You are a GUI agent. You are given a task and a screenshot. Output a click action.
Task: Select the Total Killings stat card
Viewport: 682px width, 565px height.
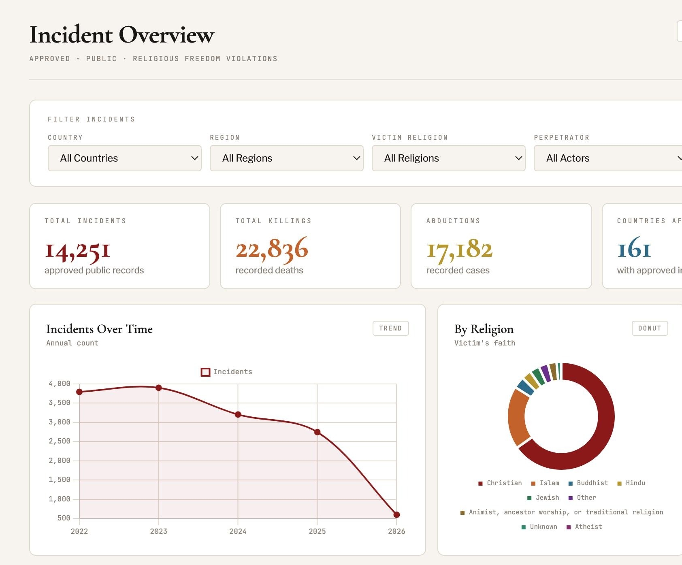pyautogui.click(x=310, y=246)
